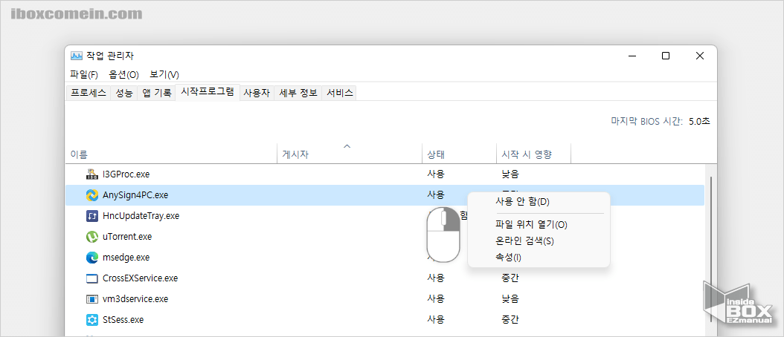Switch to the 세부 정보 tab
784x337 pixels.
(298, 93)
